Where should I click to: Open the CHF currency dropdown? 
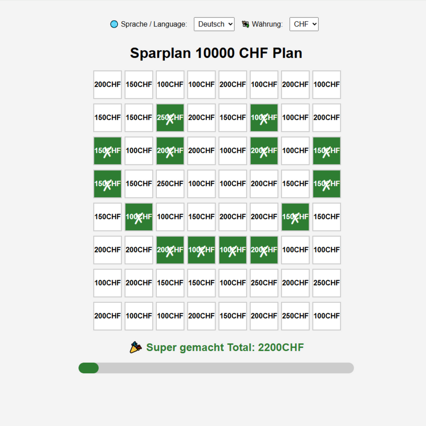coord(304,24)
